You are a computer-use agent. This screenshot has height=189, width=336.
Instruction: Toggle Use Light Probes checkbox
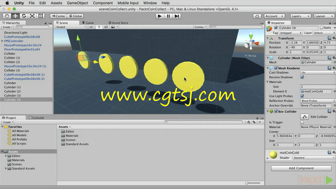302,96
